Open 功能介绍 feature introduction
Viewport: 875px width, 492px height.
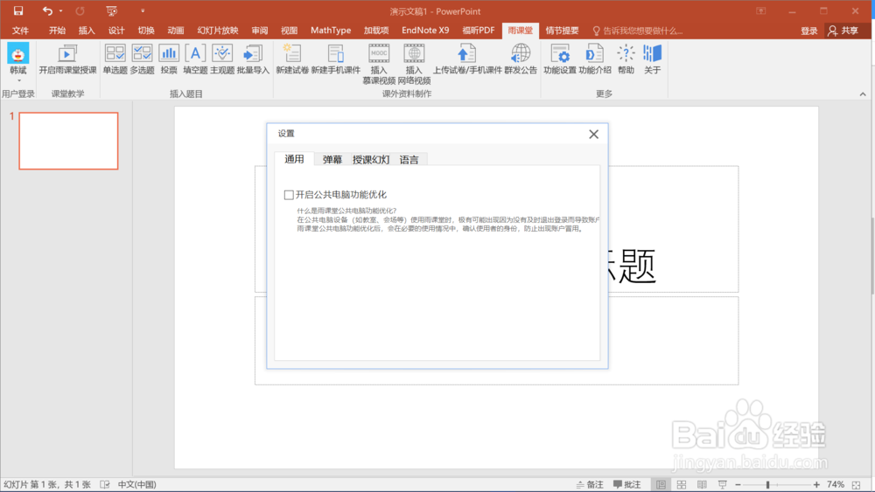click(x=594, y=59)
